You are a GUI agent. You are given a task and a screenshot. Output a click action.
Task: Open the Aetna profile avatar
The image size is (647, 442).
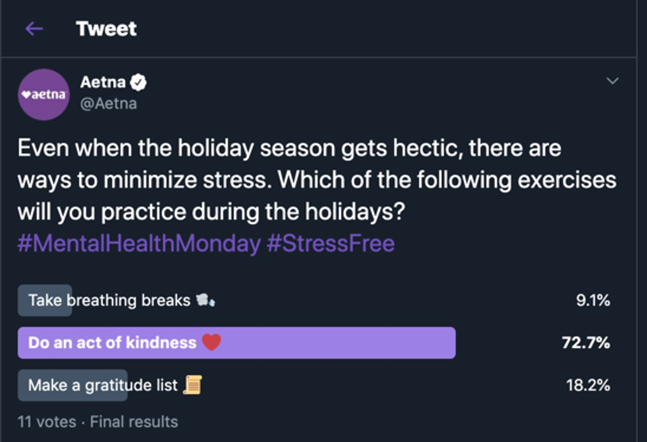coord(44,95)
